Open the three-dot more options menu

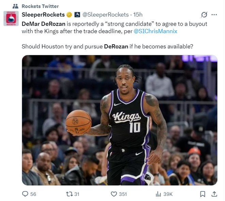[214, 15]
